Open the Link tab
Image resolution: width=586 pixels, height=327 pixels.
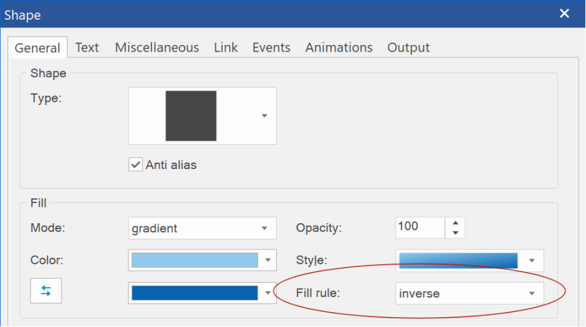(x=226, y=48)
